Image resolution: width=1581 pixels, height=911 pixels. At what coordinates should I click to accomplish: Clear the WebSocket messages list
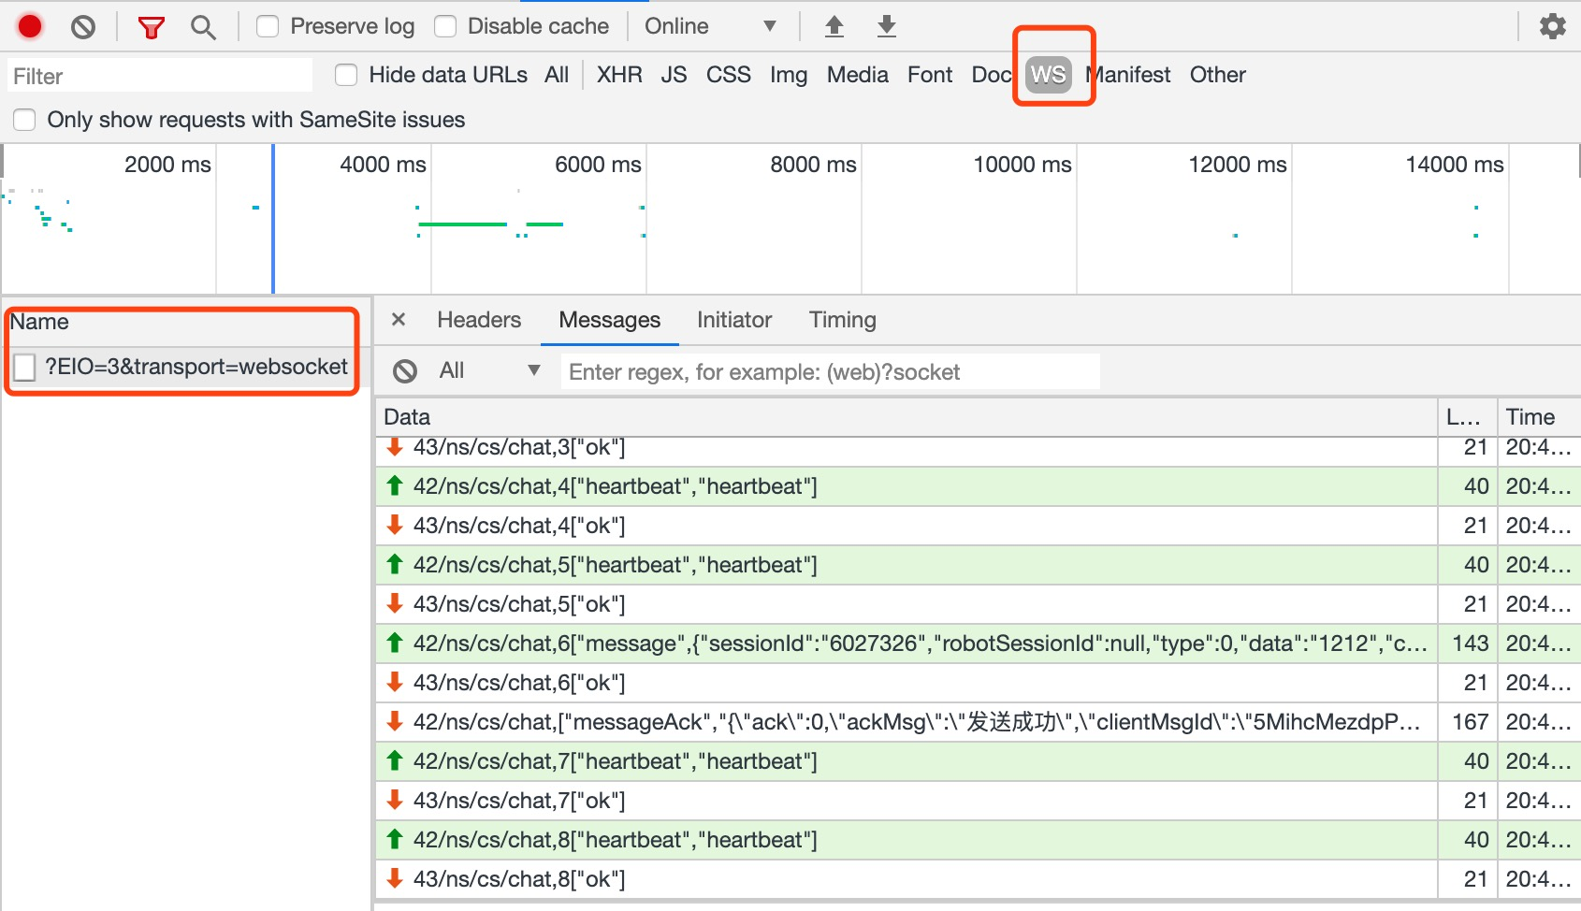(405, 371)
